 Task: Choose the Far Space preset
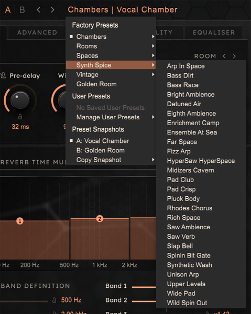click(x=201, y=142)
